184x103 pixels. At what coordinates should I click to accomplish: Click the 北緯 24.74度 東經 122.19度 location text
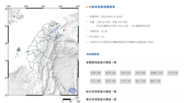point(112,22)
